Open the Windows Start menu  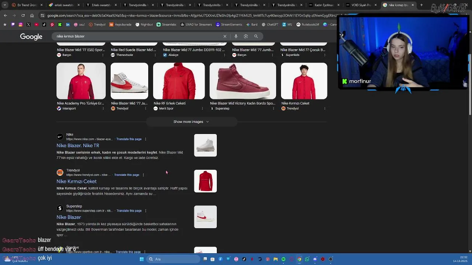[x=142, y=259]
